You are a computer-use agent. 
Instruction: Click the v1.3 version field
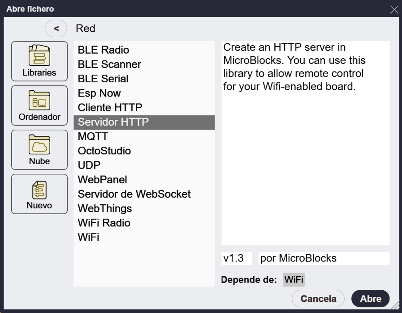(236, 258)
